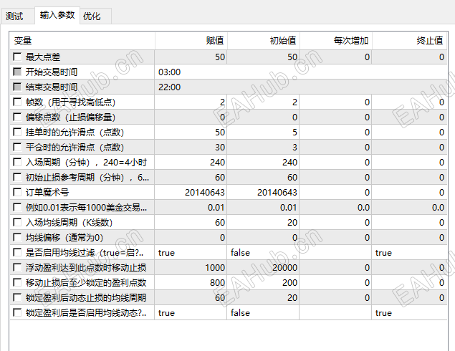Select 移动止损后 初始值 200

click(263, 282)
